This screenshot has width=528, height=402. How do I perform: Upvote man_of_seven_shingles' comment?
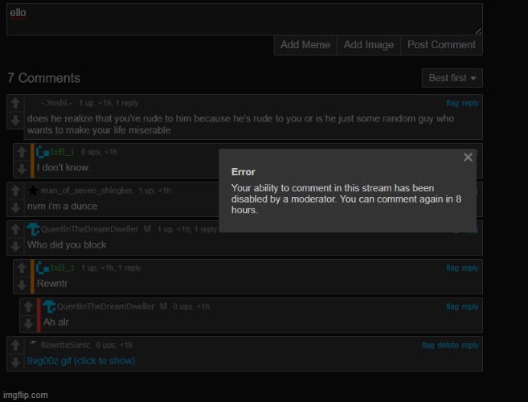pyautogui.click(x=15, y=191)
